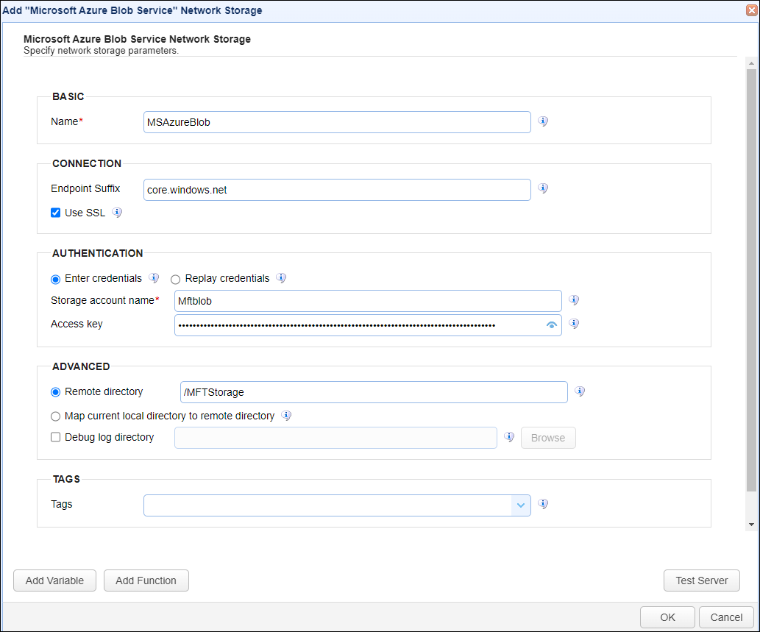Click into the Endpoint Suffix field

(337, 190)
